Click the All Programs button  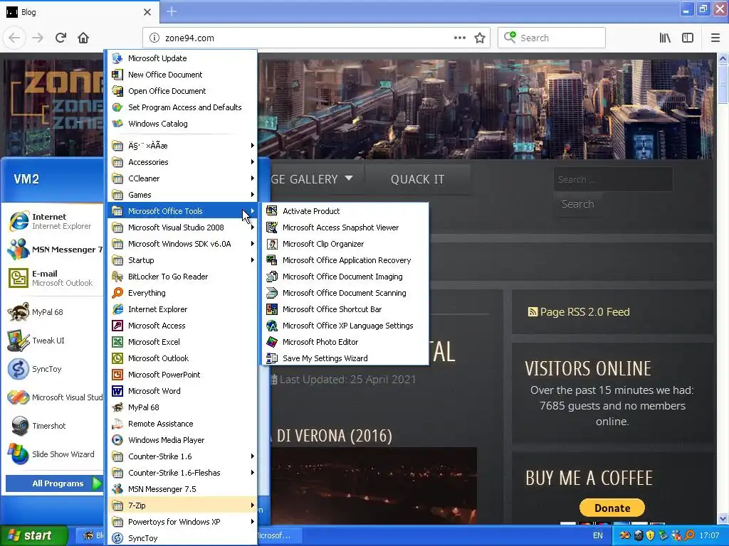(x=54, y=483)
